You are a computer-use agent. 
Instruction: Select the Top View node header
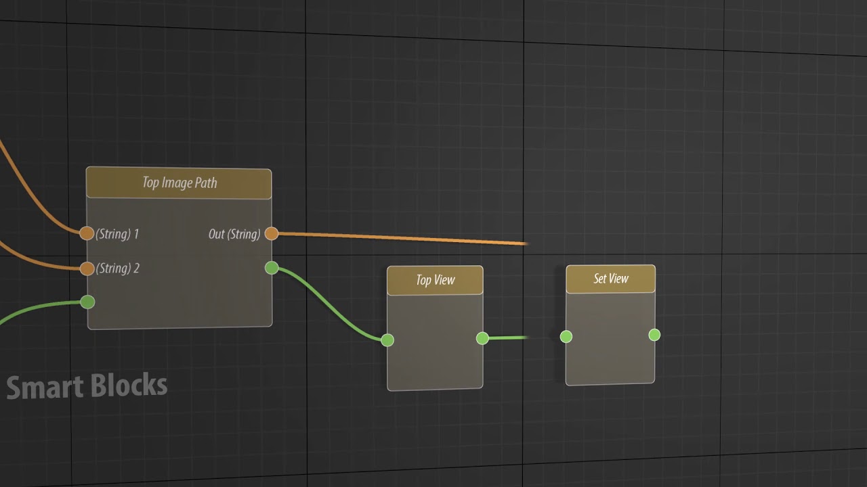[435, 280]
